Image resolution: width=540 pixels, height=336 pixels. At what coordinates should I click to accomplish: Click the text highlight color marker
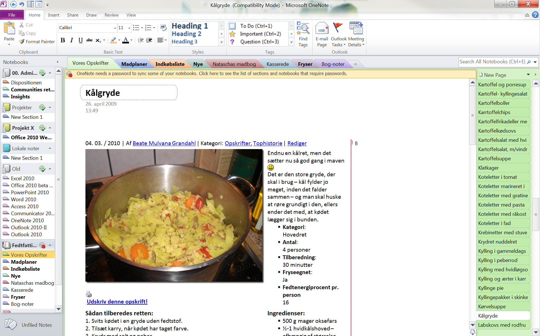tap(113, 40)
